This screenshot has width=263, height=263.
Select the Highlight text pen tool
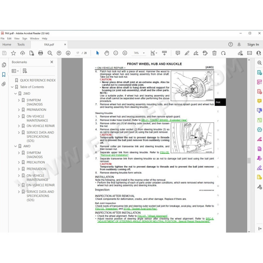[x=187, y=53]
